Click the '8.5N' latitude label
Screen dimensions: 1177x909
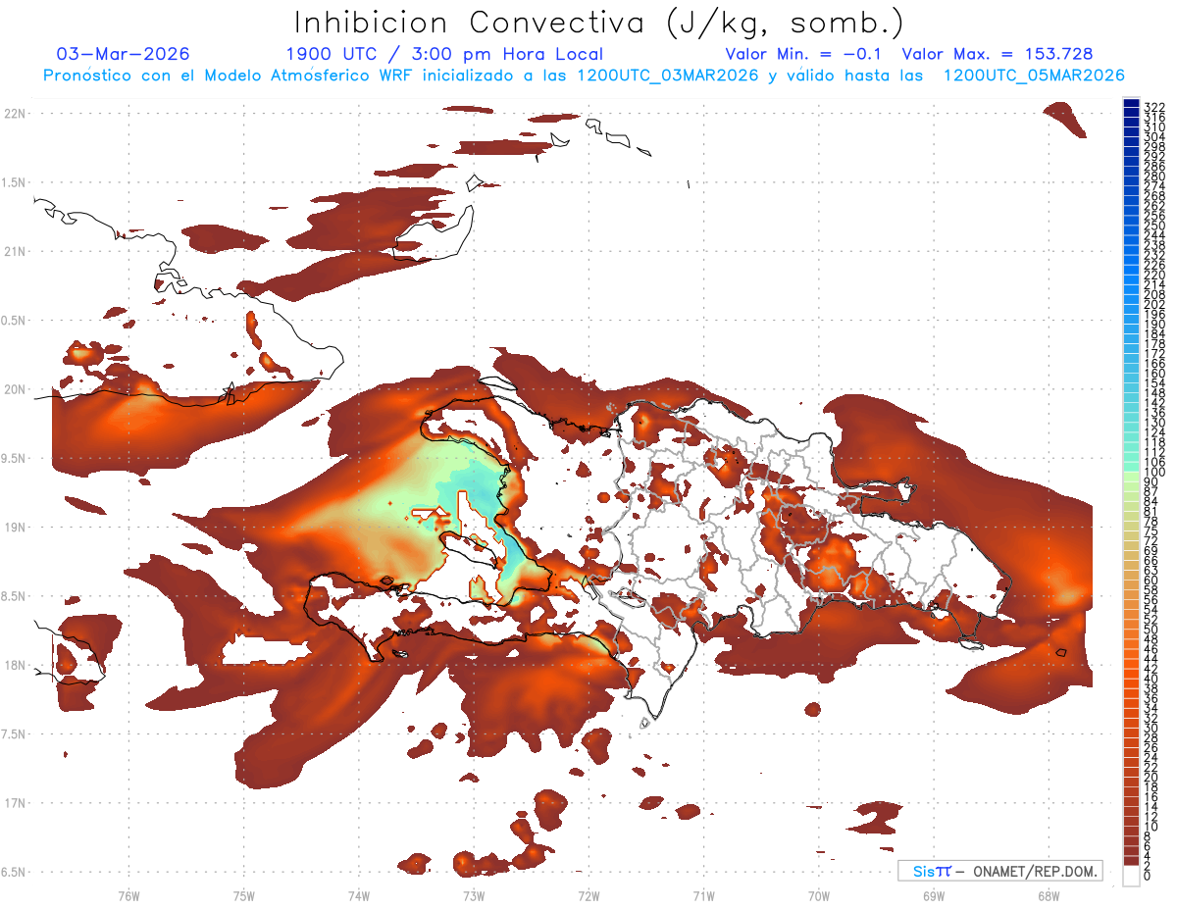click(x=15, y=596)
